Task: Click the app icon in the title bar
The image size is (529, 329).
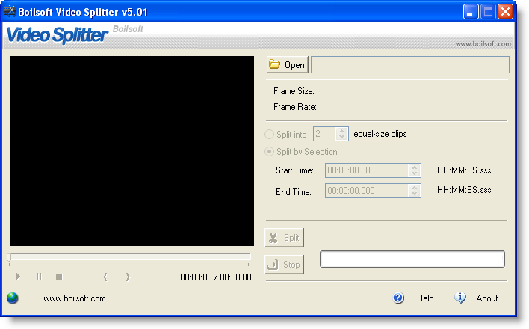Action: point(10,11)
